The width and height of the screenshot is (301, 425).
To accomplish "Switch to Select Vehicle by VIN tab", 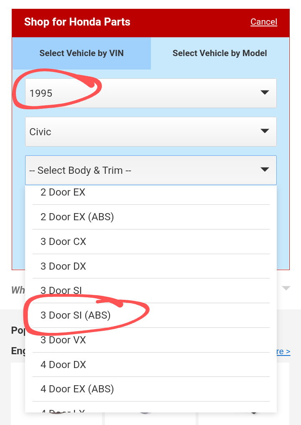I will tap(82, 53).
